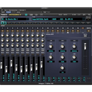Click the LOW frequency value field
This screenshot has width=92, height=92.
(51, 51)
